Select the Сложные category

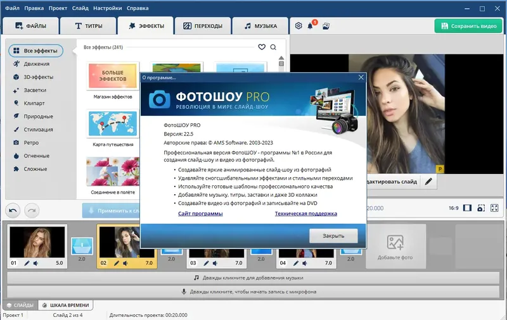point(30,169)
